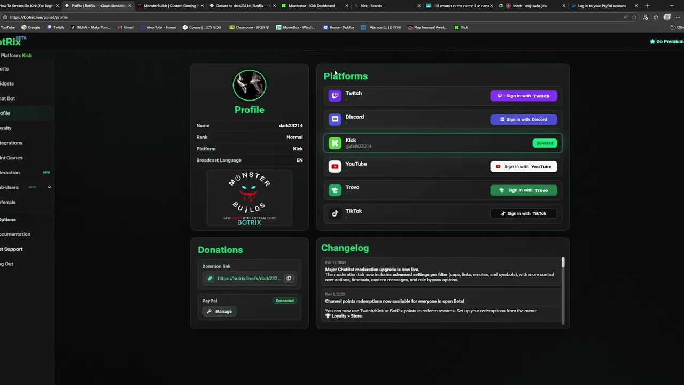Switch to Log in to PayPal tab
The image size is (684, 385).
(604, 6)
